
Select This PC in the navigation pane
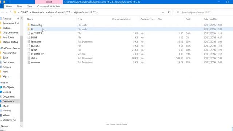coord(5,83)
